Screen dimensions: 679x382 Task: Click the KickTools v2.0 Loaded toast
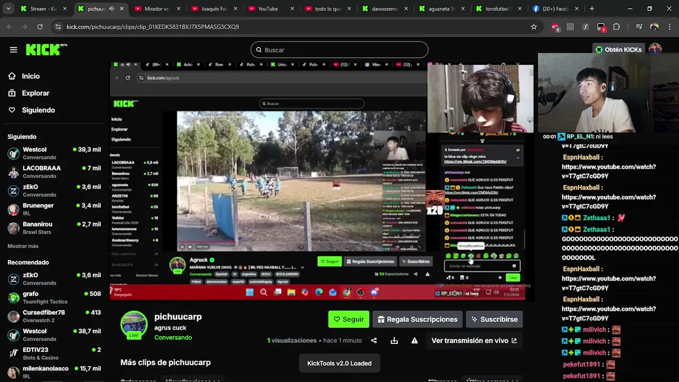click(x=339, y=363)
